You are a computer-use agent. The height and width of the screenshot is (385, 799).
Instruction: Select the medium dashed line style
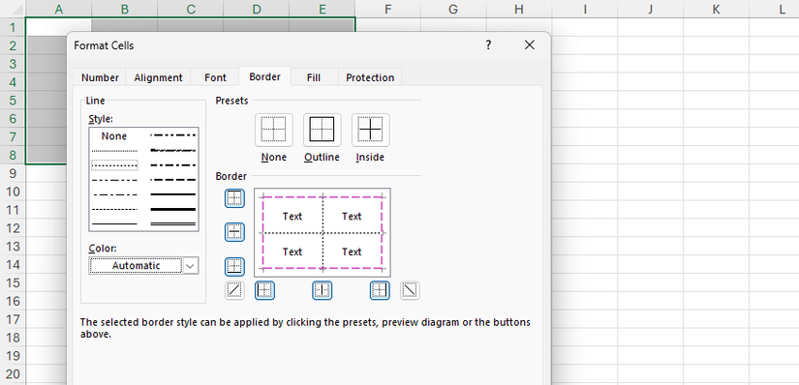(173, 180)
